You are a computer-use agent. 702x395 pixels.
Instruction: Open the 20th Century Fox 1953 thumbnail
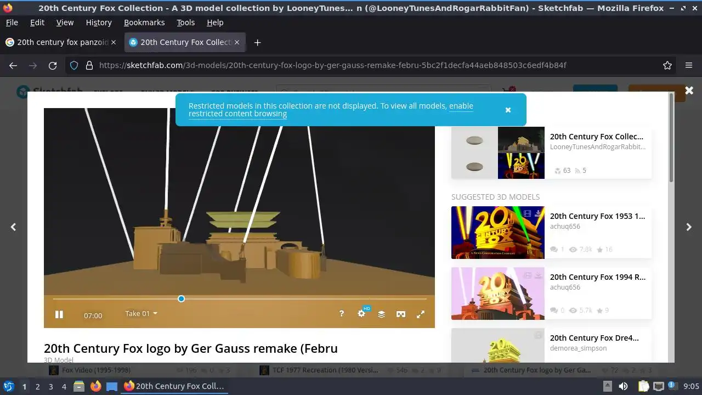click(x=497, y=233)
